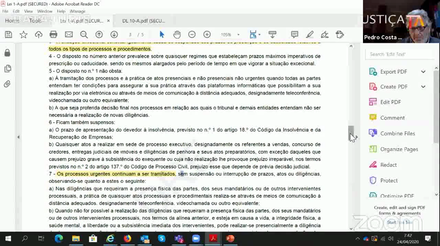Bookmark this file with the star icon
Screen dimensions: 440x246
coord(23,35)
